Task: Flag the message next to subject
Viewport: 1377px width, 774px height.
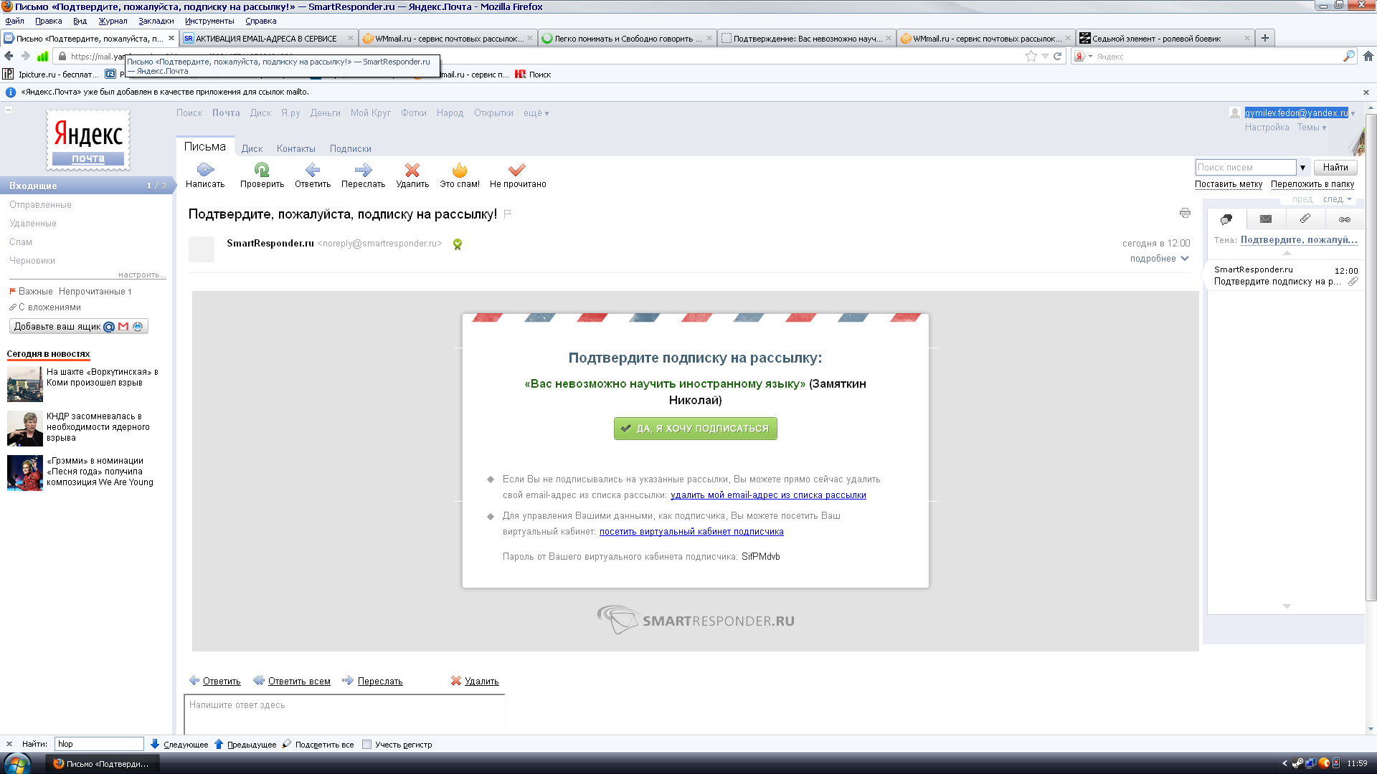Action: pos(508,214)
